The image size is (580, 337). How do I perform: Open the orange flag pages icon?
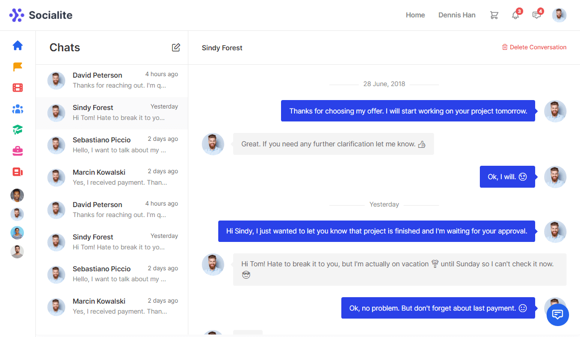[x=18, y=67]
